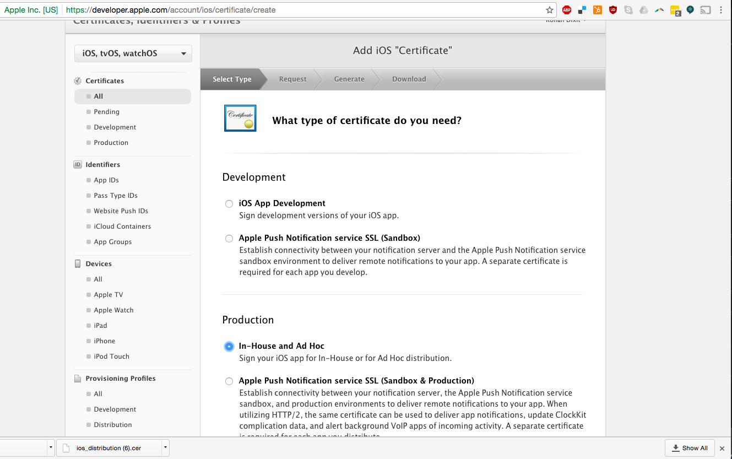Screen dimensions: 732x459
Task: Click Show All downloads button
Action: [x=690, y=448]
